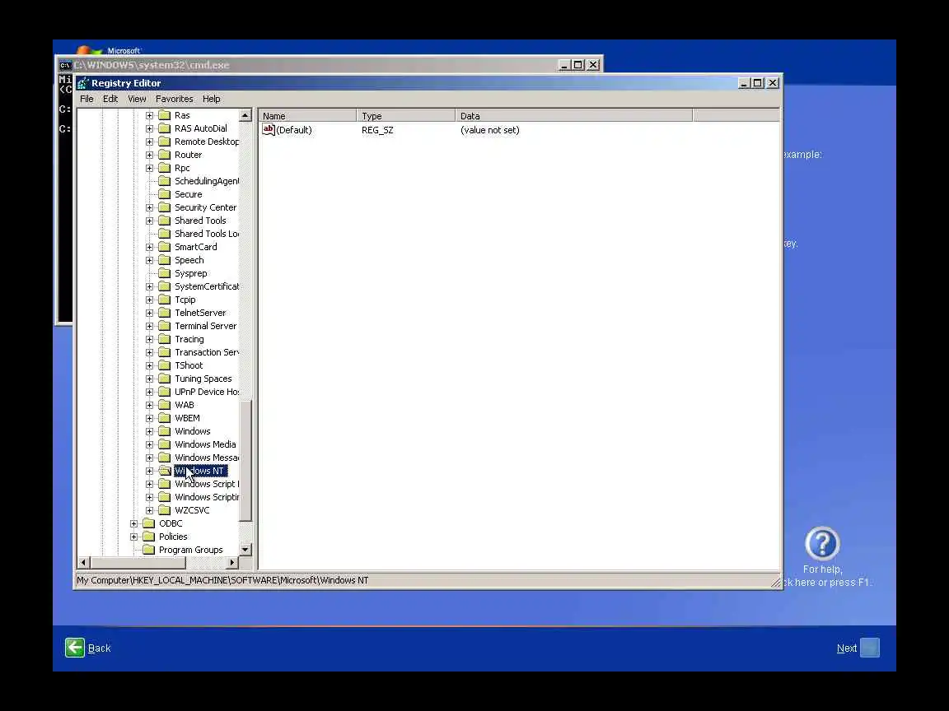The height and width of the screenshot is (711, 949).
Task: Click the (value not set) data cell
Action: (x=489, y=130)
